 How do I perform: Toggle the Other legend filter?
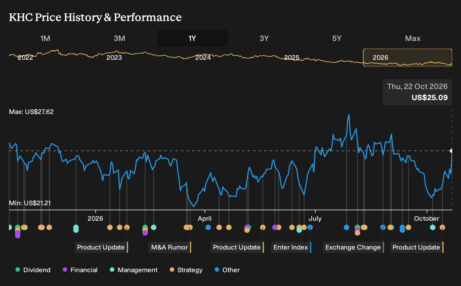click(x=227, y=270)
